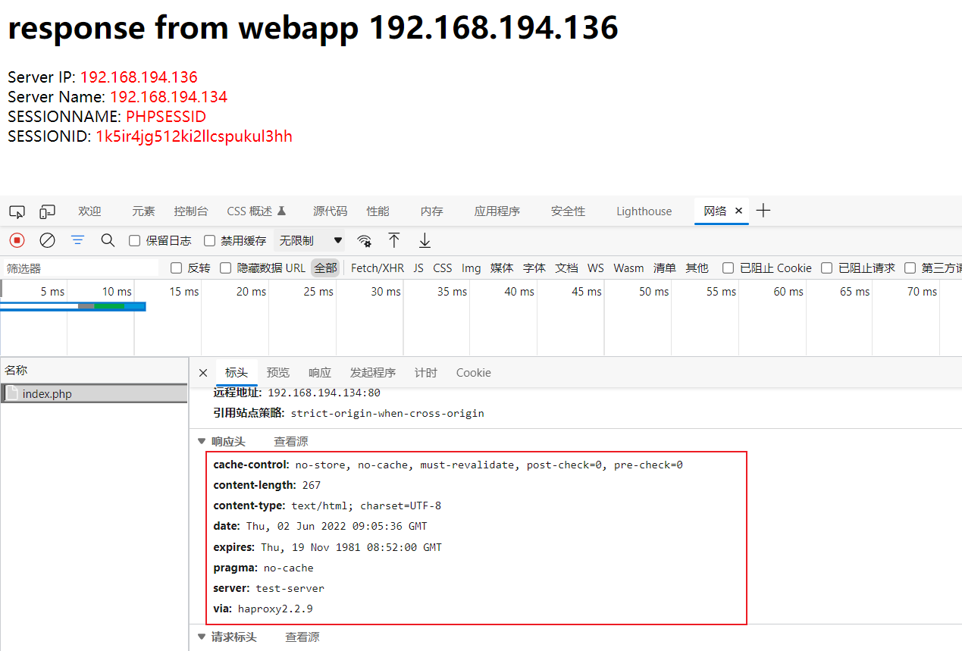962x651 pixels.
Task: Open the 无限制 throttling dropdown
Action: 310,240
